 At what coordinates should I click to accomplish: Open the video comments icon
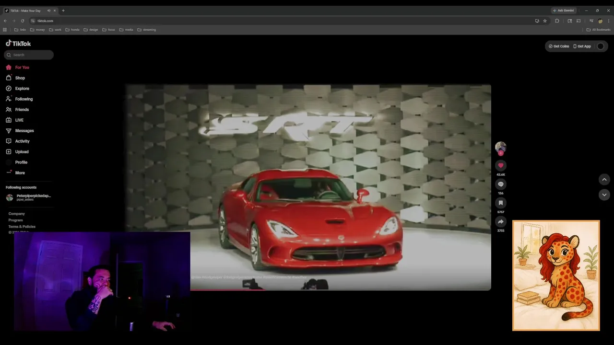click(500, 184)
